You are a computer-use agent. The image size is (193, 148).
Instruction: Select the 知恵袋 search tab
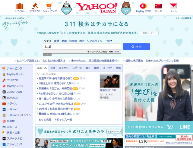pyautogui.click(x=73, y=41)
